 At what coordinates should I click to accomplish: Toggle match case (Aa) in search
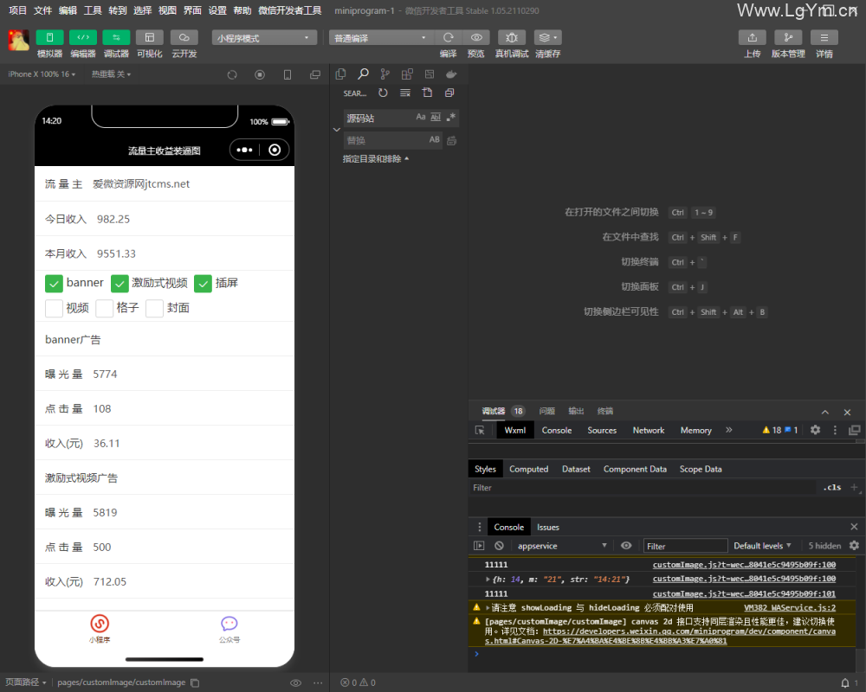pos(421,117)
